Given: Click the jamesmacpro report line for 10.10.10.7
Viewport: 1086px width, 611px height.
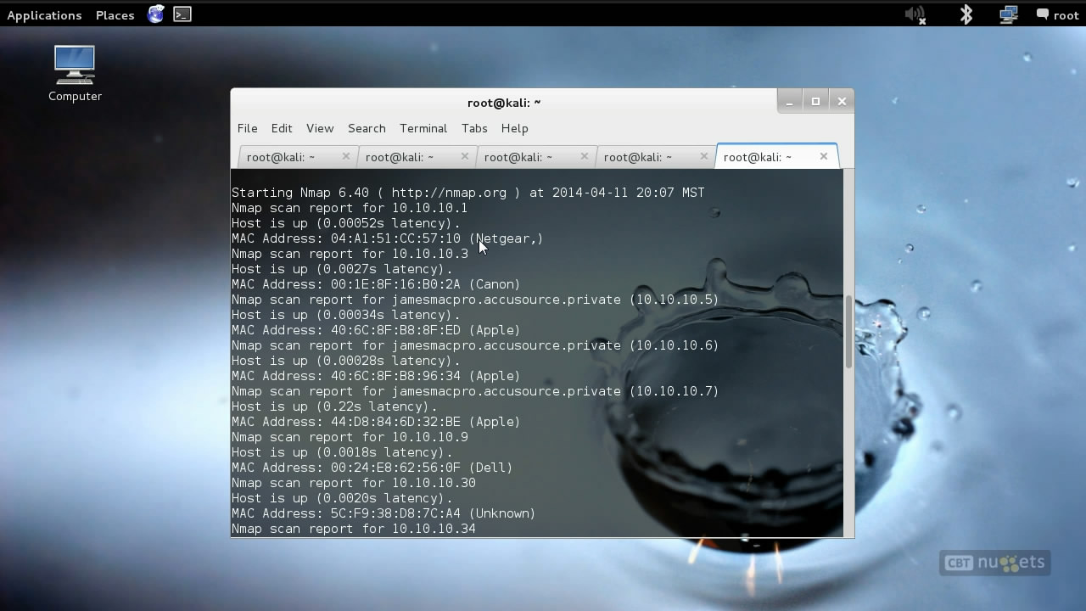Looking at the screenshot, I should coord(475,391).
